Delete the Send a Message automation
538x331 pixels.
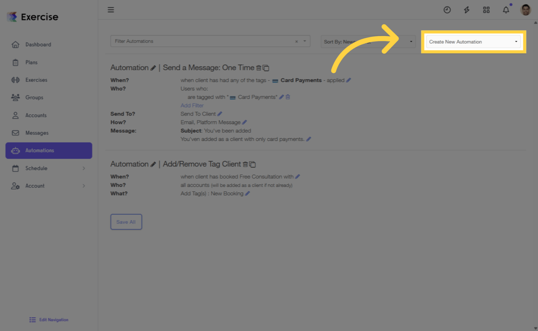click(x=260, y=68)
